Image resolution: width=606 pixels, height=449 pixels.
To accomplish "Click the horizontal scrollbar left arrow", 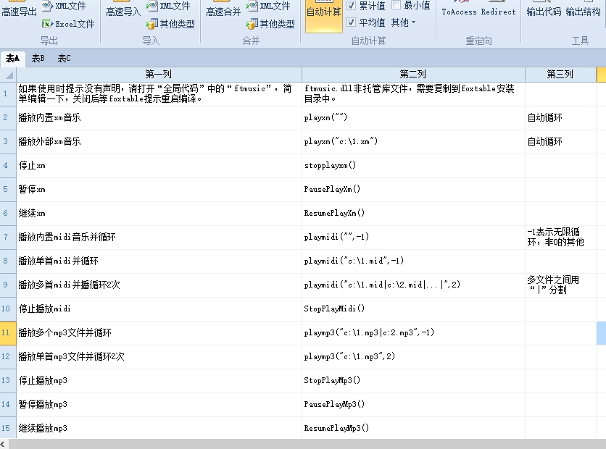I will pyautogui.click(x=3, y=444).
